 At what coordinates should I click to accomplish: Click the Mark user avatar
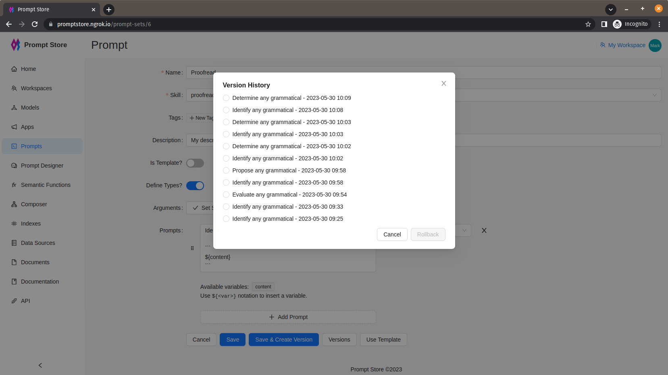click(655, 46)
